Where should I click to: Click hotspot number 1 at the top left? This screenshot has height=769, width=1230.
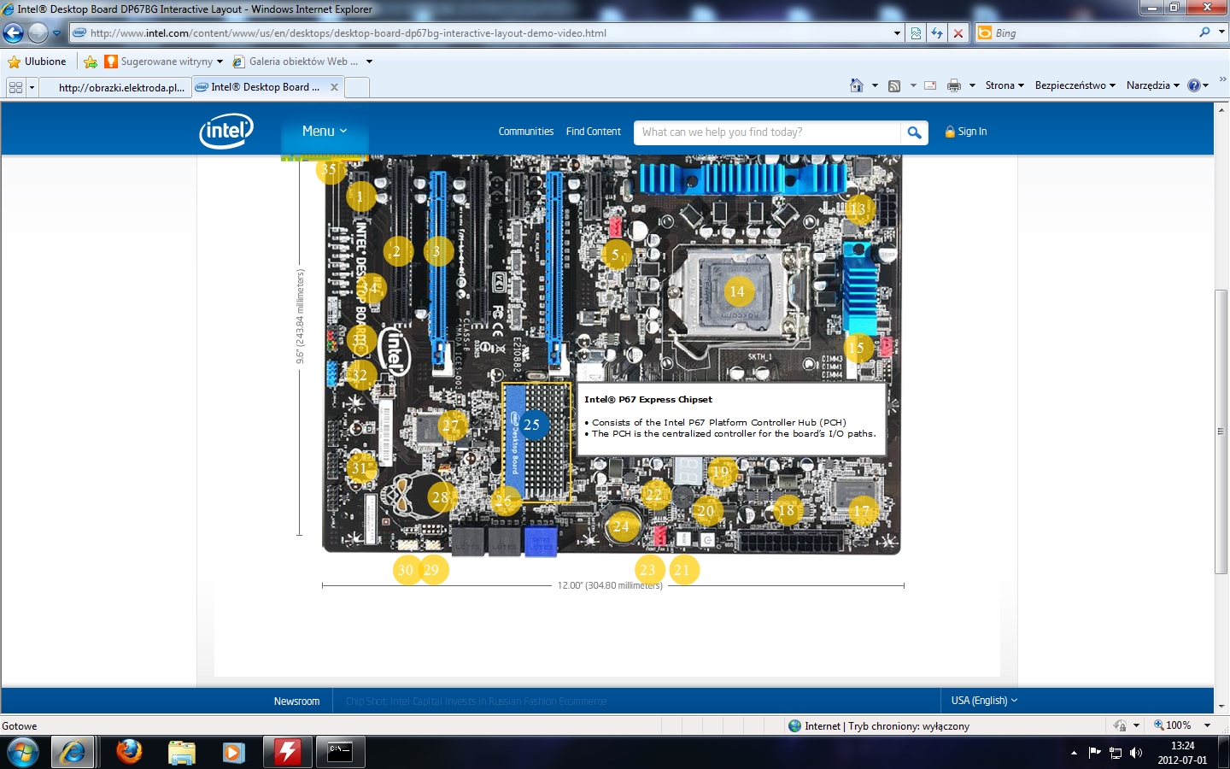pos(360,197)
